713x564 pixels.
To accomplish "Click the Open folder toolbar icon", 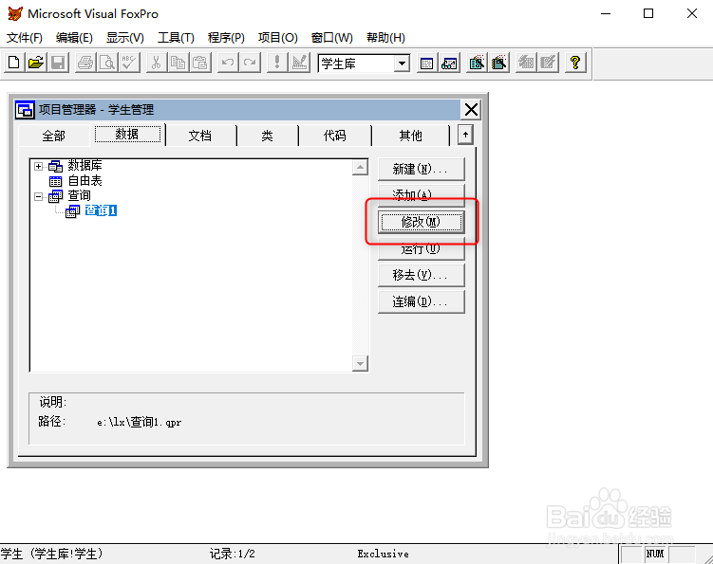I will point(36,63).
